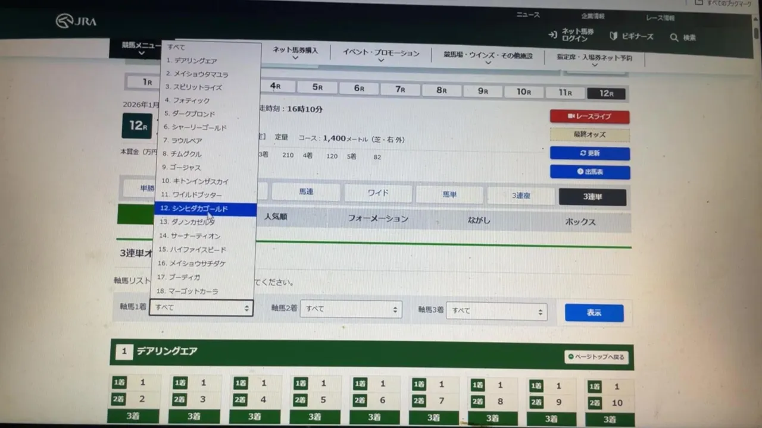Switch to 馬単 bet type tab
Viewport: 762px width, 428px height.
449,194
